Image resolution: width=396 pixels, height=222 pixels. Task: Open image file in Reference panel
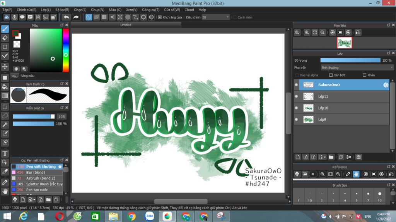tap(305, 174)
